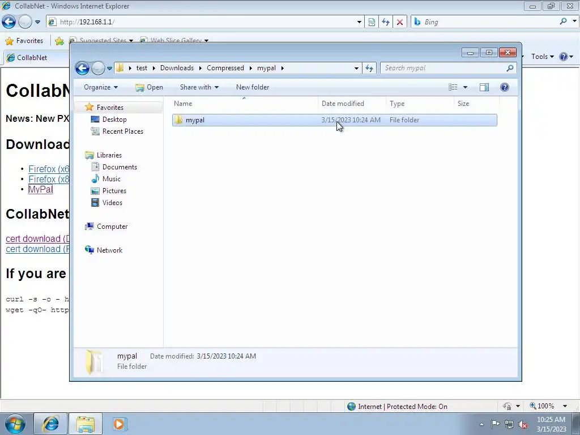Screen dimensions: 580x435
Task: Select 'Compressed' in the breadcrumb path
Action: pos(225,68)
